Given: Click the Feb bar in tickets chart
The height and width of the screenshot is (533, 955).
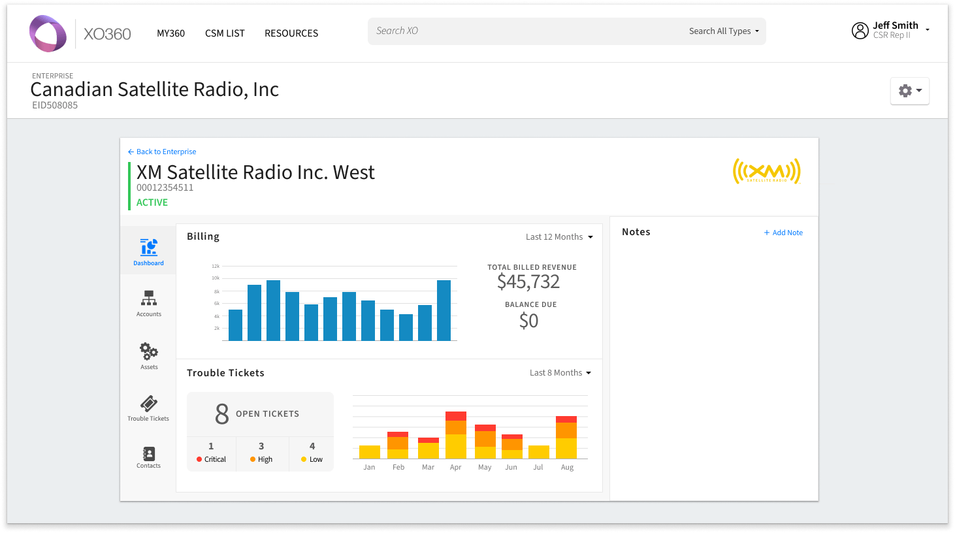Looking at the screenshot, I should pyautogui.click(x=398, y=445).
